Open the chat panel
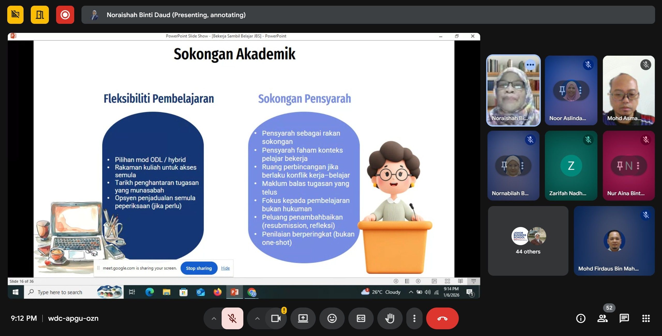662x336 pixels. click(624, 318)
